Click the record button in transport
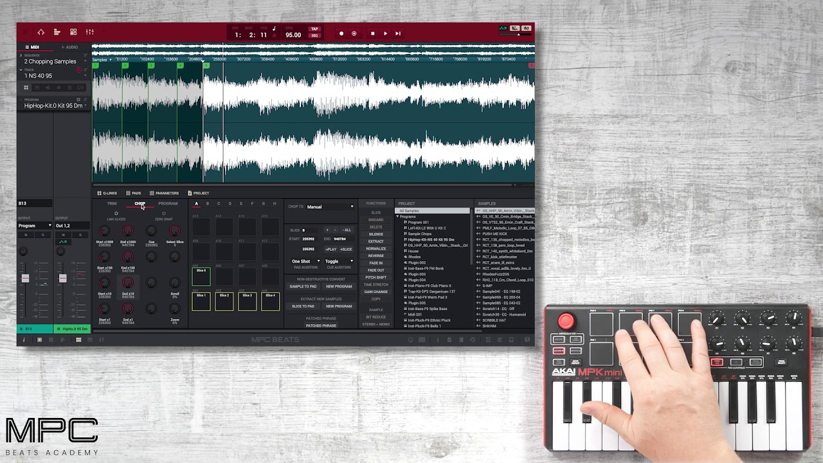Viewport: 823px width, 463px height. pos(341,33)
